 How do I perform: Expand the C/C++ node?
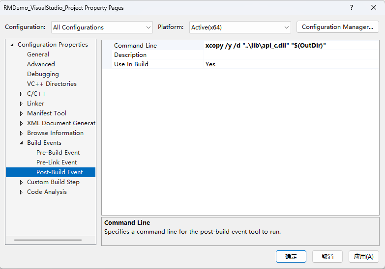(21, 94)
